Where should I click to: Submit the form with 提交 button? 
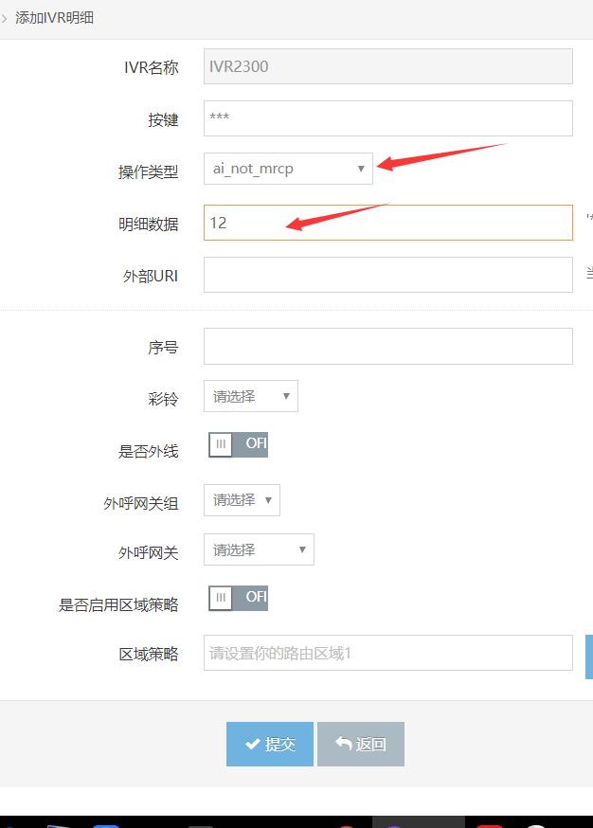(270, 744)
